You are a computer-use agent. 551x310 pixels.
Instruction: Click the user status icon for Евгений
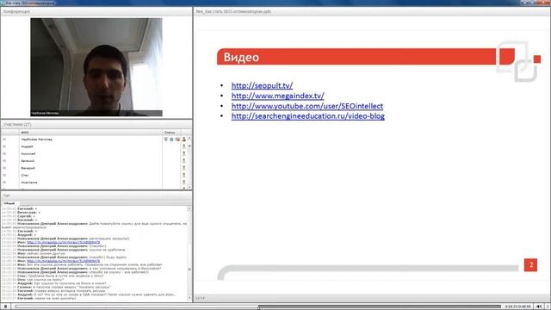[x=183, y=161]
